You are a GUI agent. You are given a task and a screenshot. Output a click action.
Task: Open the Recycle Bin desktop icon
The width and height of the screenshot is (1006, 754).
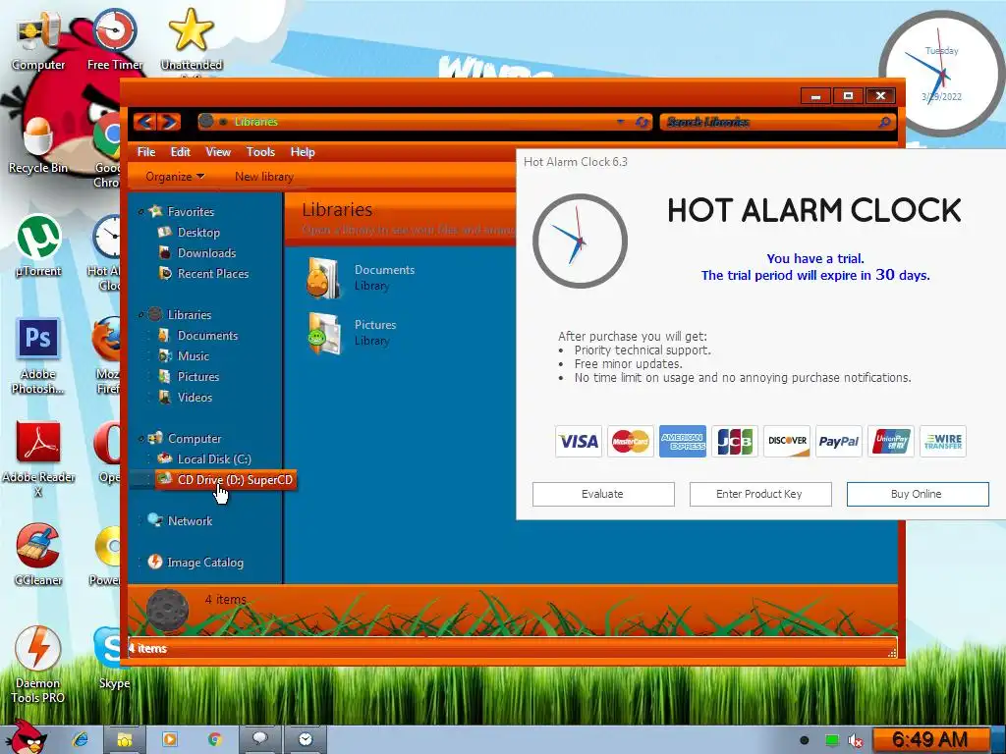tap(38, 146)
